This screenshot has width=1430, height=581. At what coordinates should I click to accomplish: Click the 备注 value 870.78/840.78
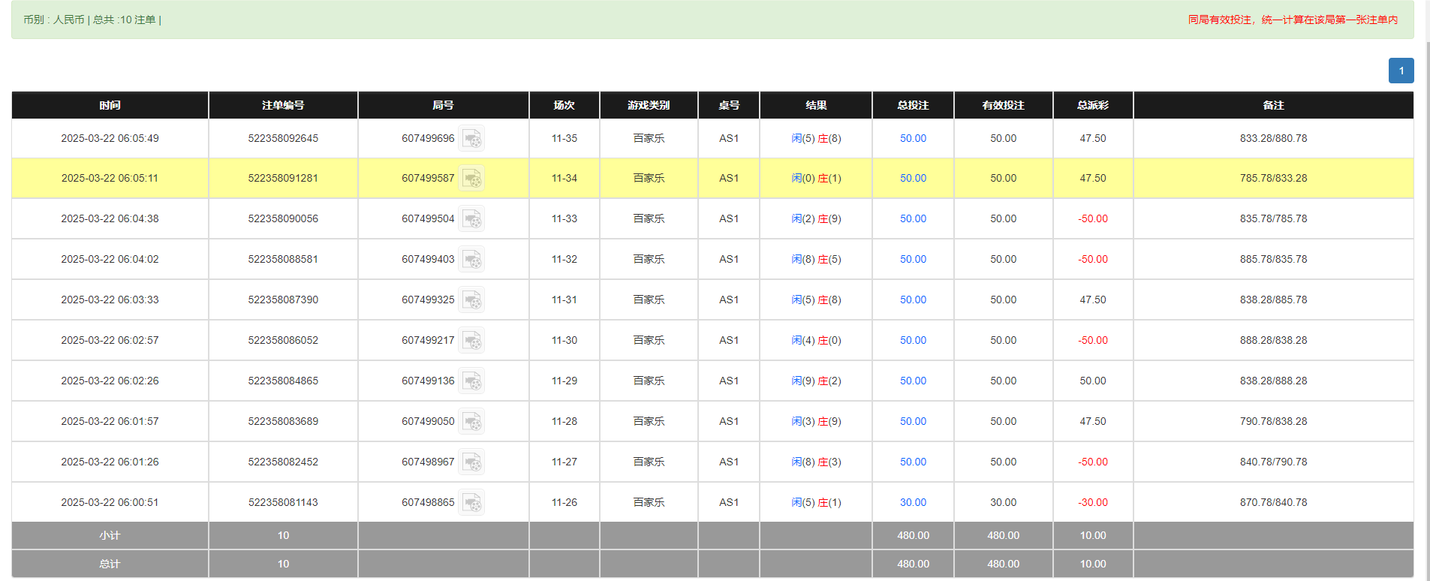point(1273,503)
